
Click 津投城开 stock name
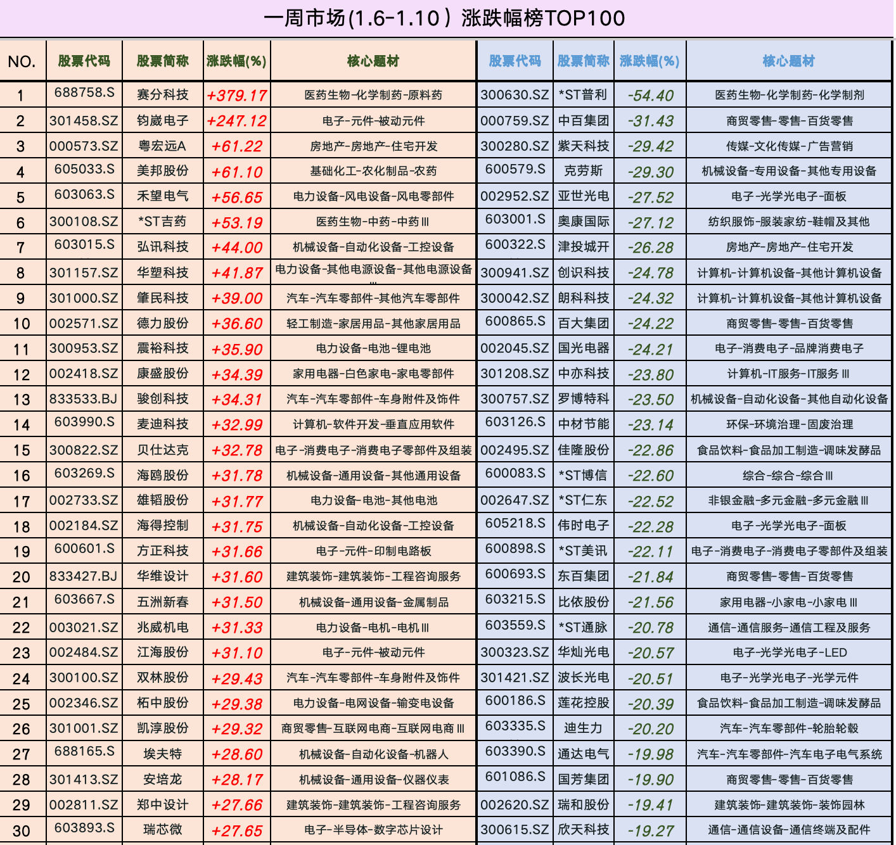click(x=584, y=246)
